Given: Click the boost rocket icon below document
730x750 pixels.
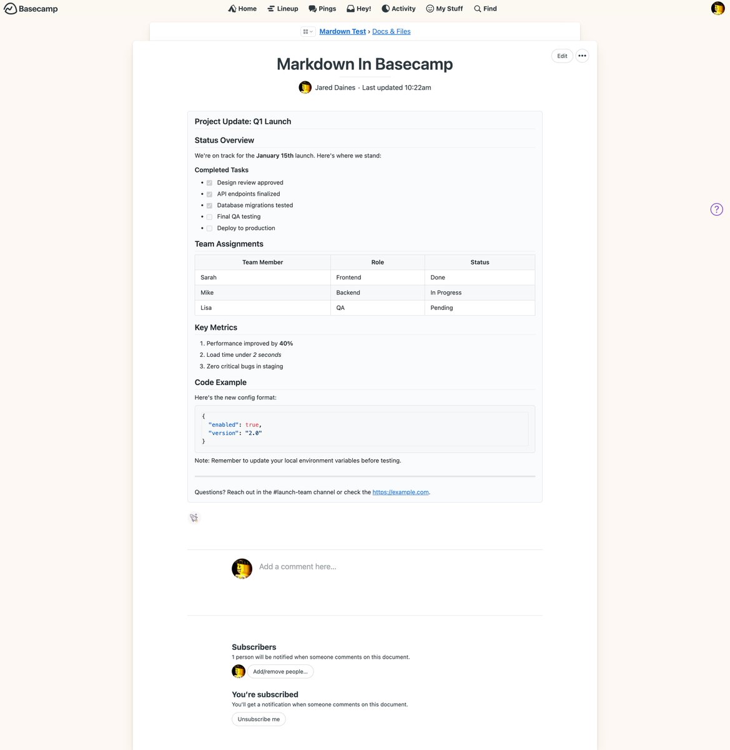Looking at the screenshot, I should (x=194, y=517).
